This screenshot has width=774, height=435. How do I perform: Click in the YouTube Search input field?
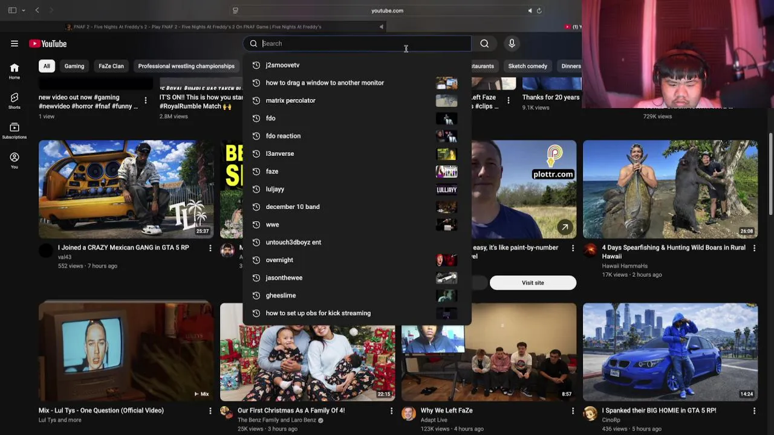(365, 43)
